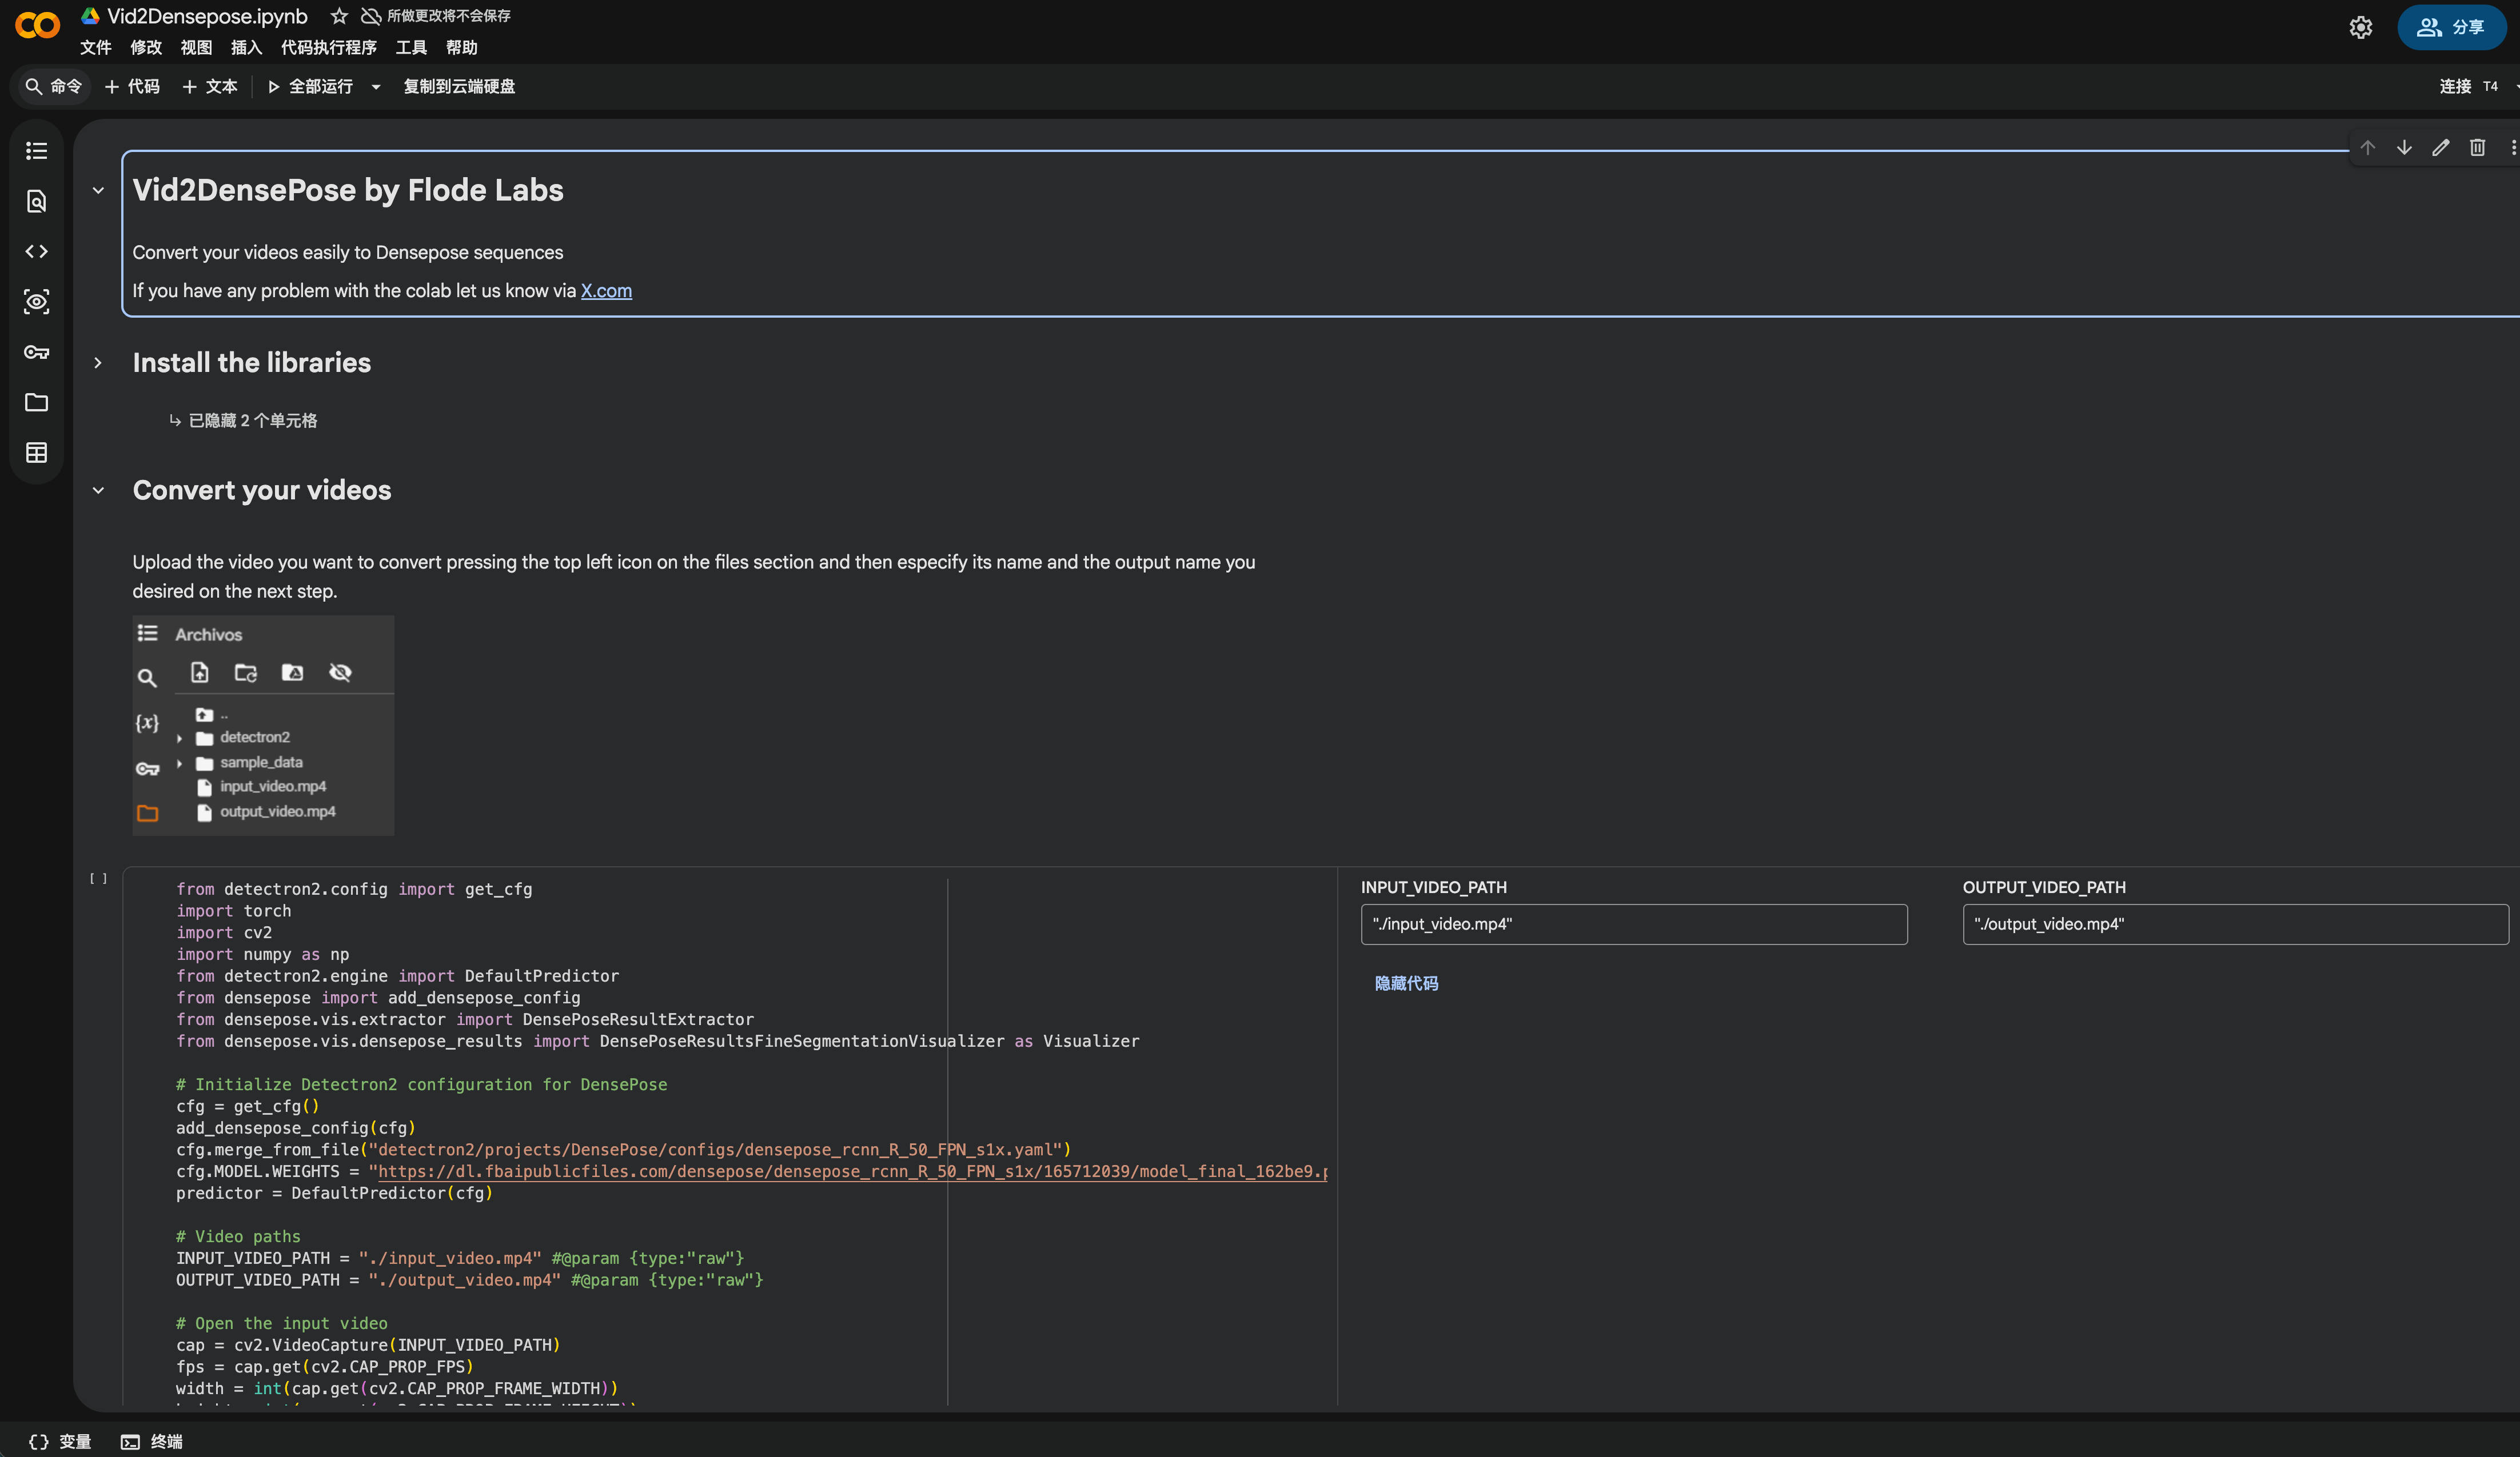Open the 工具 menu
This screenshot has height=1457, width=2520.
click(x=411, y=48)
